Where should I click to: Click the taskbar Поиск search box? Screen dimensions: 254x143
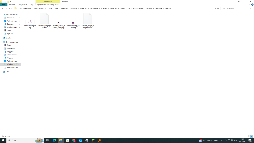click(x=25, y=140)
